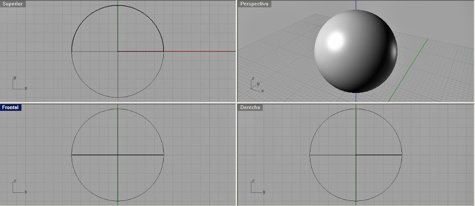
Task: Click the shaded sphere in Perspectiva viewport
Action: click(355, 51)
